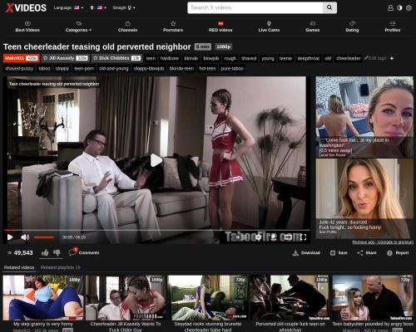Click the thumbs down dislike icon
Image resolution: width=416 pixels, height=332 pixels.
[x=57, y=252]
